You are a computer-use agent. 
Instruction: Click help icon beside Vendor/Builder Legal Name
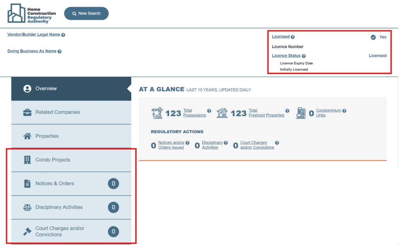coord(63,35)
